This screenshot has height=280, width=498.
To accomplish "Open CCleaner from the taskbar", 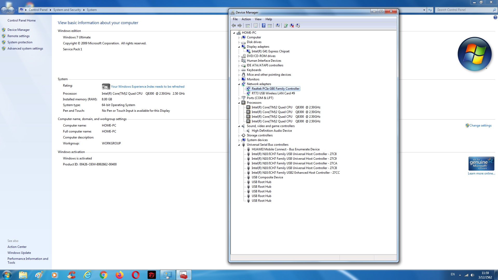I will tap(71, 275).
